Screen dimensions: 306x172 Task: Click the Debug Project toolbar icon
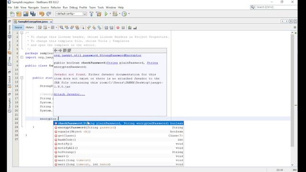(x=115, y=14)
